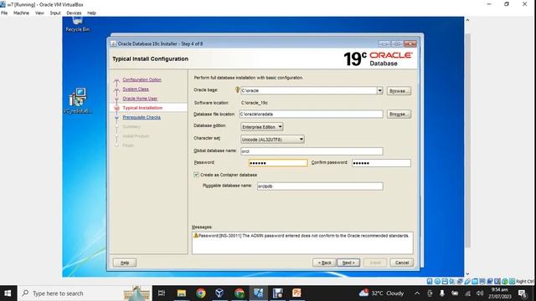The height and width of the screenshot is (301, 536).
Task: Click the VirtualBox USB status icon
Action: pos(467,281)
